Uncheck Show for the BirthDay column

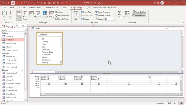tap(99, 83)
